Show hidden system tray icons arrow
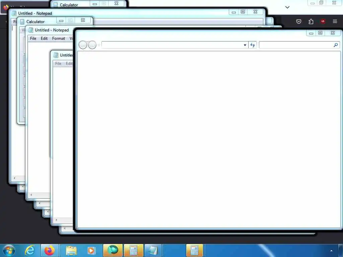343x257 pixels. click(331, 251)
